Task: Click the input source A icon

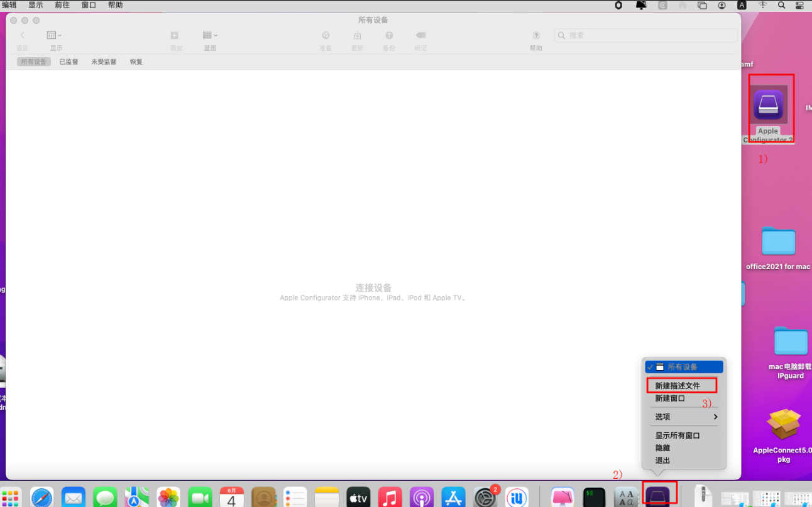Action: coord(742,5)
